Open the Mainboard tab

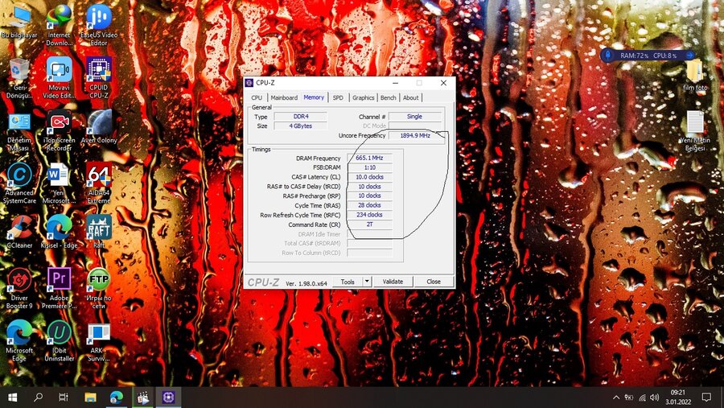point(284,97)
